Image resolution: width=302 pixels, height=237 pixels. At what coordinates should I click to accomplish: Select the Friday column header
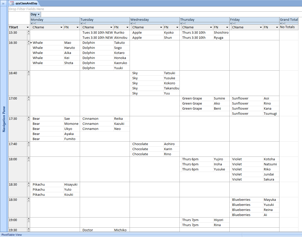(254, 20)
